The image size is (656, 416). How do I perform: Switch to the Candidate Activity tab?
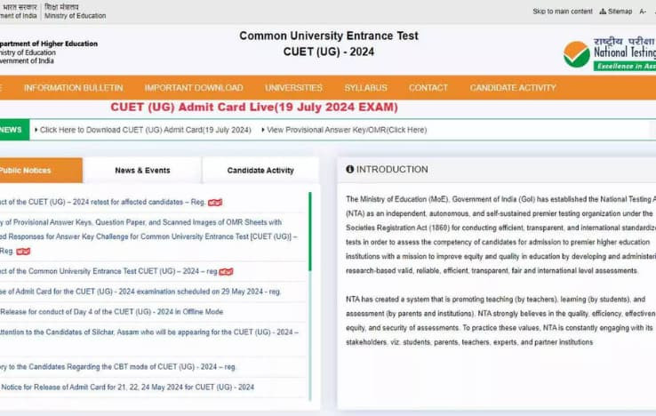260,171
